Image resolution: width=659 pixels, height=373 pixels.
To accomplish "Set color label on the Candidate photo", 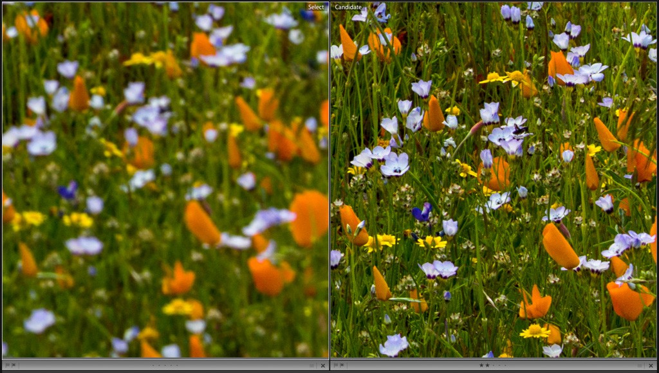I will pos(640,365).
